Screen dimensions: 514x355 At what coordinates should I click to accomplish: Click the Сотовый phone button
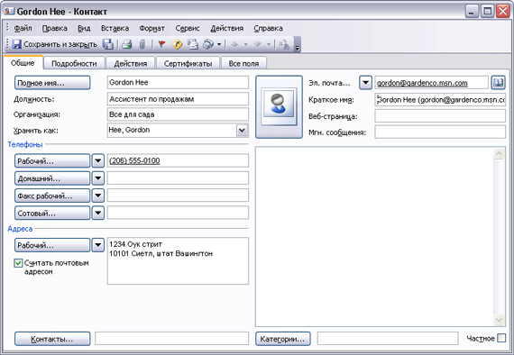[x=52, y=213]
